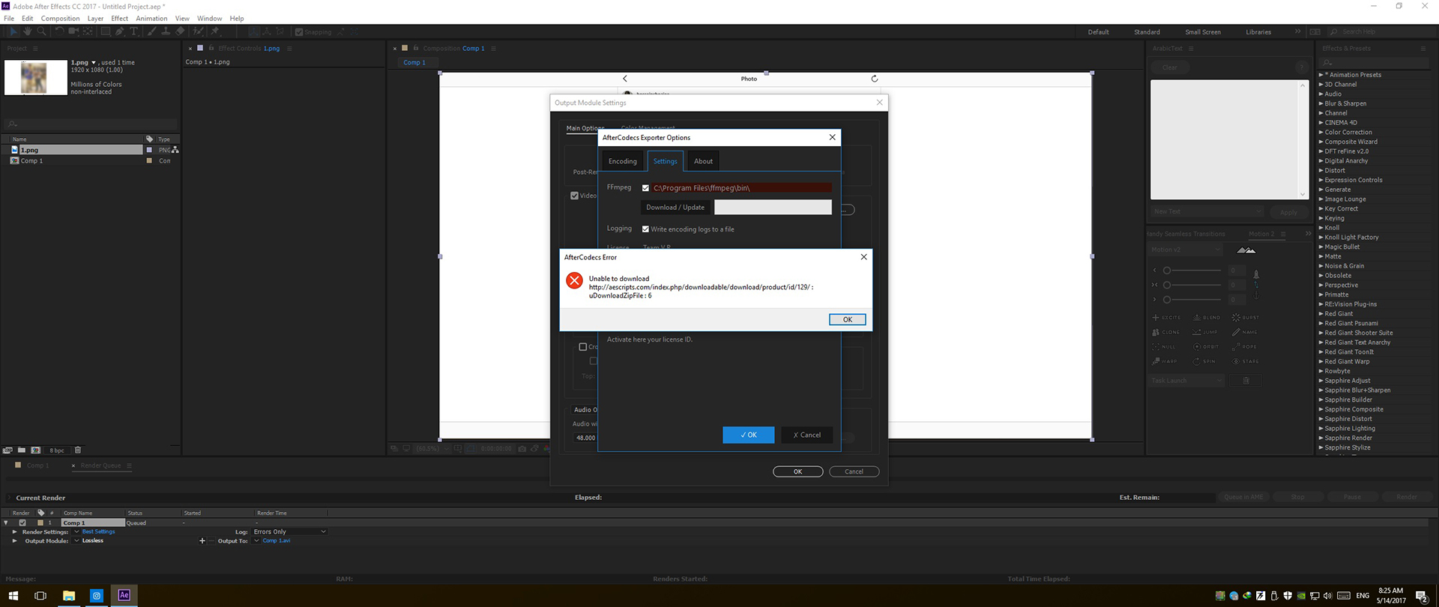
Task: Open the Log dropdown showing Errors Only
Action: 290,531
